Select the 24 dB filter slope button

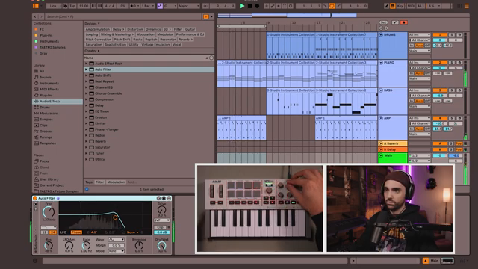point(53,232)
